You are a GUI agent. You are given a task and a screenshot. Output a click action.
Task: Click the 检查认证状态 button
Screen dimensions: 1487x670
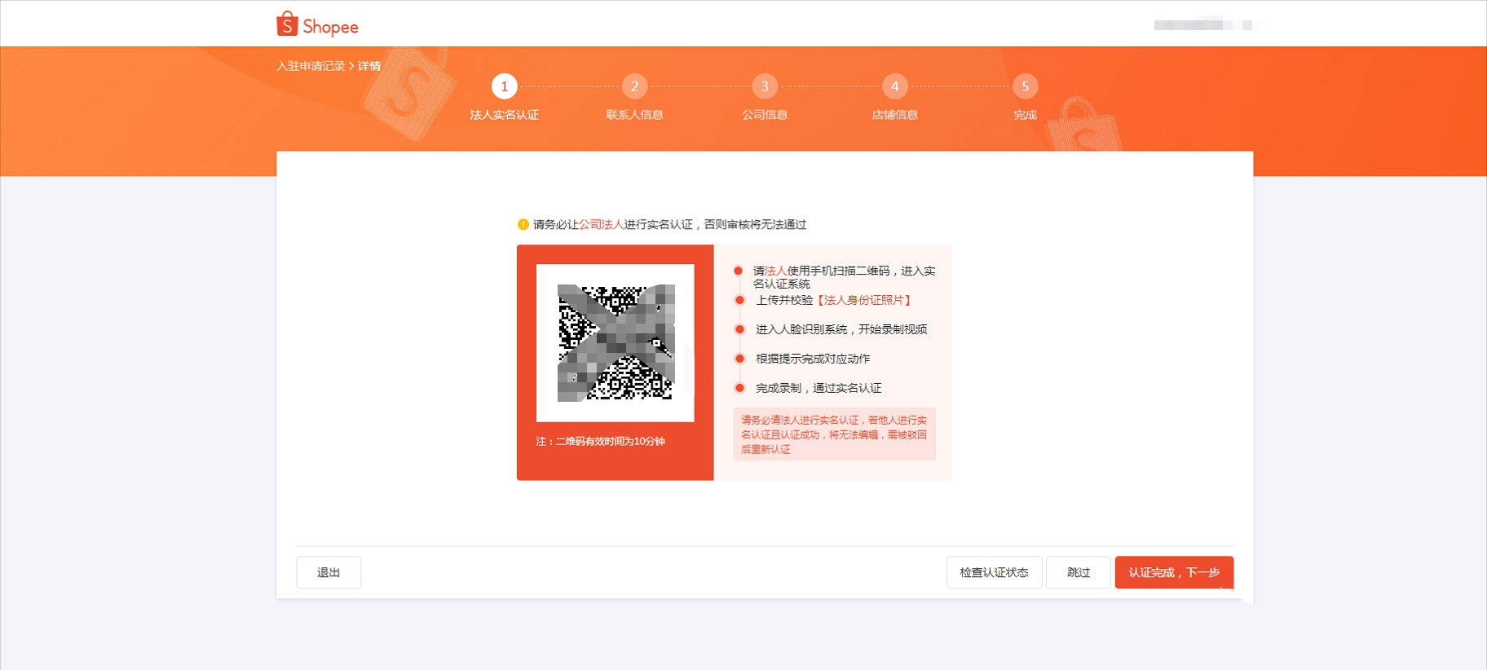click(994, 572)
